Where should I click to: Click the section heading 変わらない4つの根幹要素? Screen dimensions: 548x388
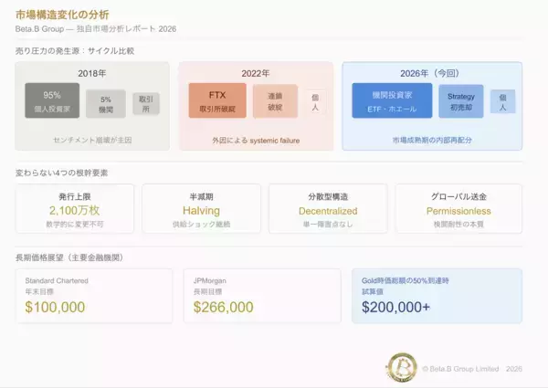[x=61, y=173]
